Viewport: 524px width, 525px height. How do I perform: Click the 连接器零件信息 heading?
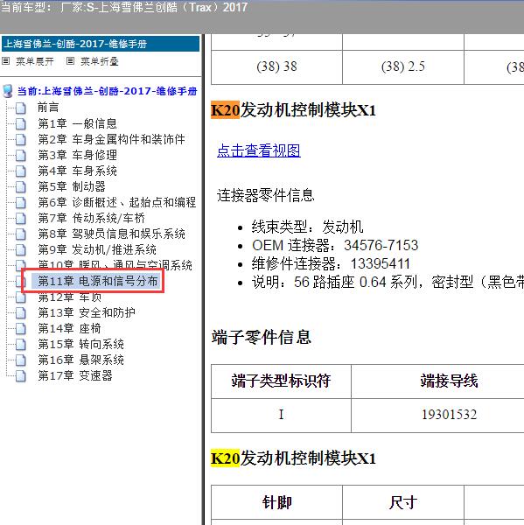tap(266, 195)
